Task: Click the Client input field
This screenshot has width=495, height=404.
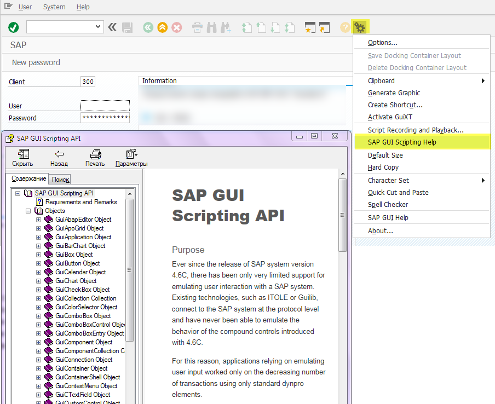Action: click(x=88, y=82)
